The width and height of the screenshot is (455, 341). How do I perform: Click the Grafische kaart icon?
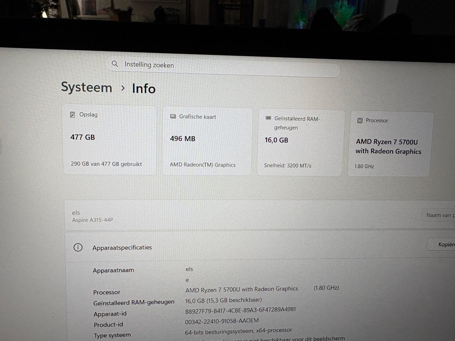tap(173, 116)
